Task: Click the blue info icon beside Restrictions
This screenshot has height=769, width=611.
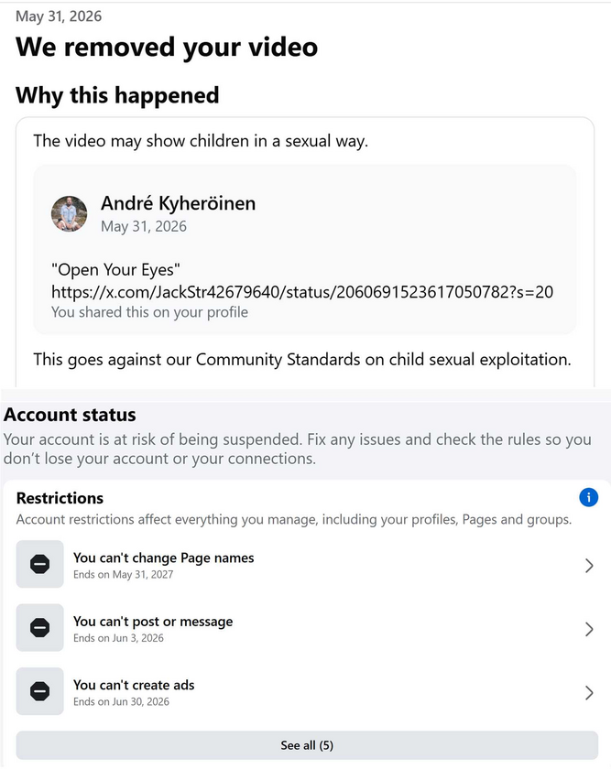Action: [588, 497]
